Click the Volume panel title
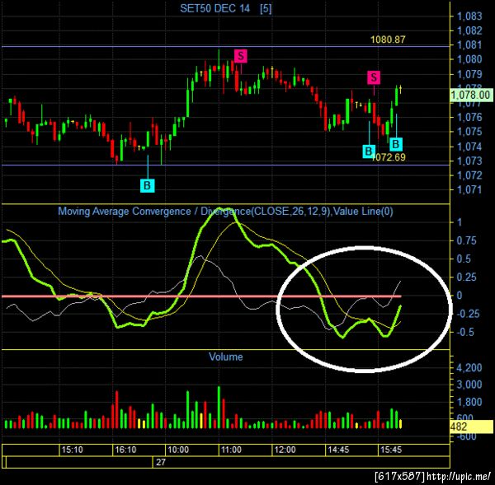 [226, 357]
